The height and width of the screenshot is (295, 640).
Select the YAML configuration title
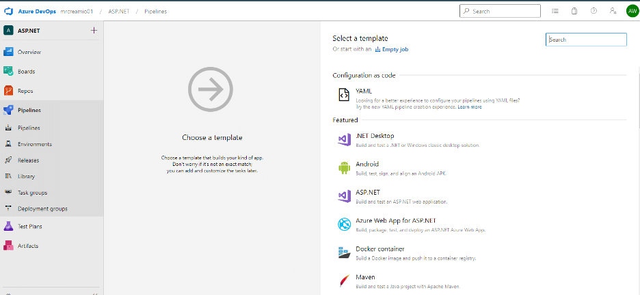(x=364, y=91)
